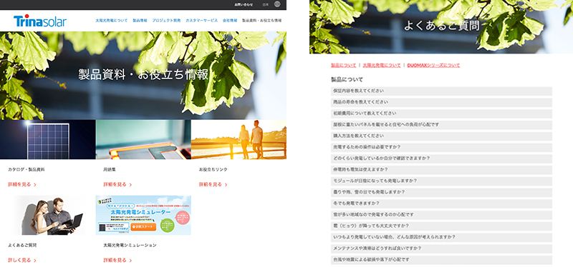The height and width of the screenshot is (267, 573).
Task: Open the 太陽光発電について menu
Action: [112, 21]
